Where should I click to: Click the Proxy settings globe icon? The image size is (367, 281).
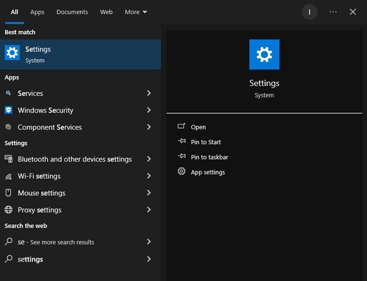(x=9, y=210)
